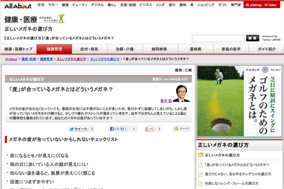Click the mixi チェック button
The image size is (284, 189).
click(182, 129)
